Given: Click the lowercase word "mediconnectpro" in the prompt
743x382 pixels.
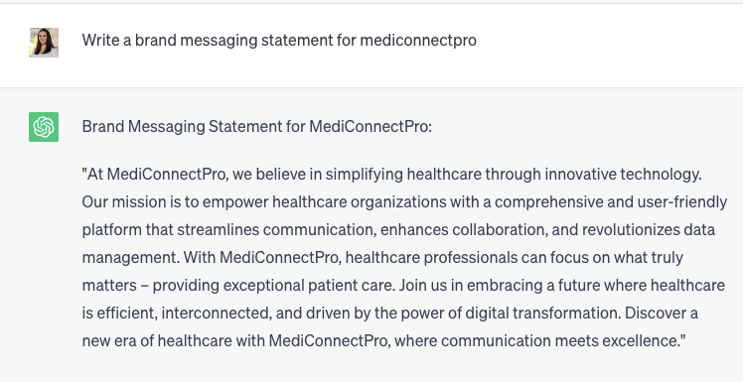Looking at the screenshot, I should point(418,41).
